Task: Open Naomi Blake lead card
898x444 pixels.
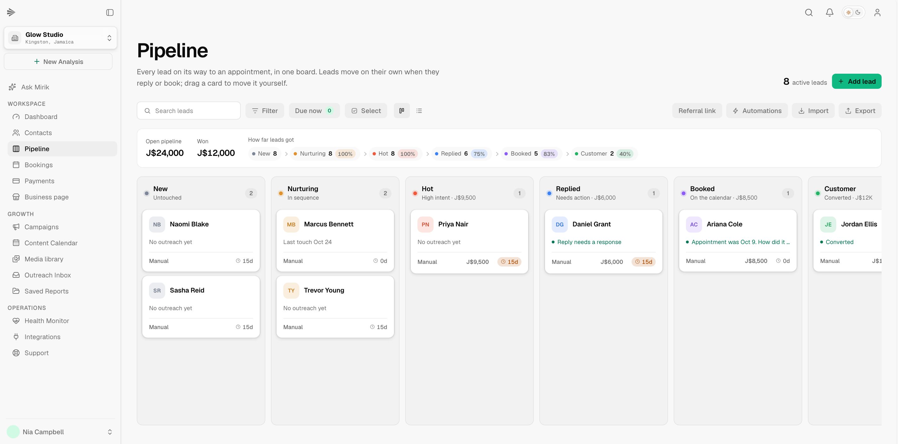Action: (201, 241)
